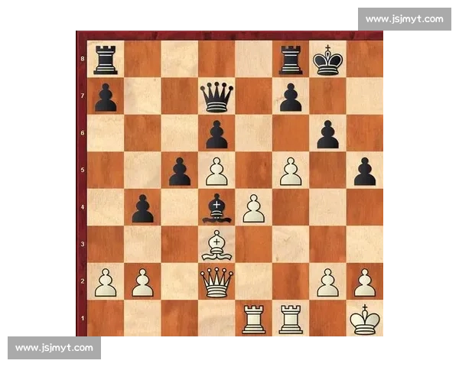Click the rank label 7
459x367 pixels.
pos(83,96)
